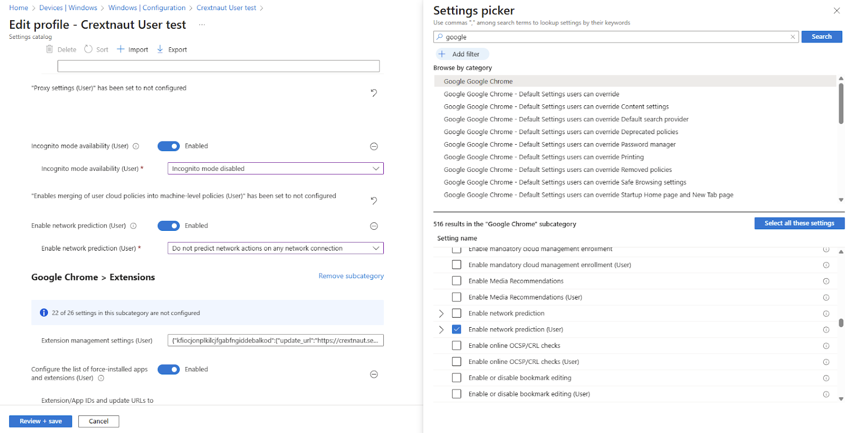Check Enable network prediction checkbox

point(456,313)
